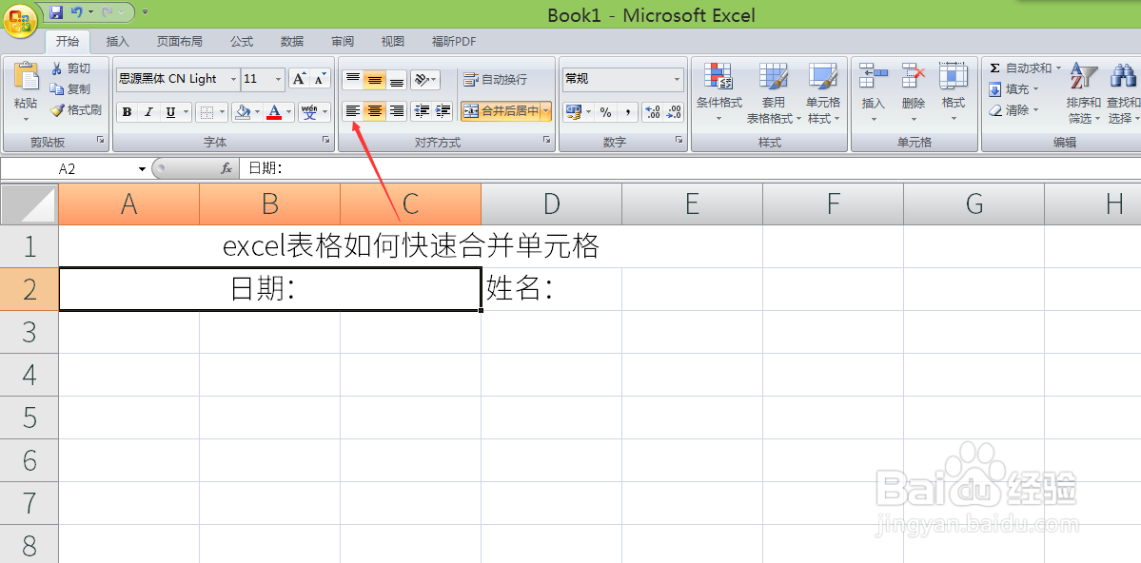The width and height of the screenshot is (1141, 563).
Task: Switch to the 插入 ribbon tab
Action: [x=116, y=41]
